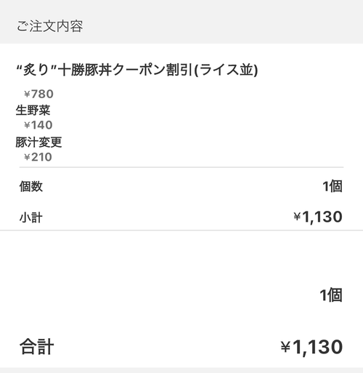Click the 小計 label

31,217
